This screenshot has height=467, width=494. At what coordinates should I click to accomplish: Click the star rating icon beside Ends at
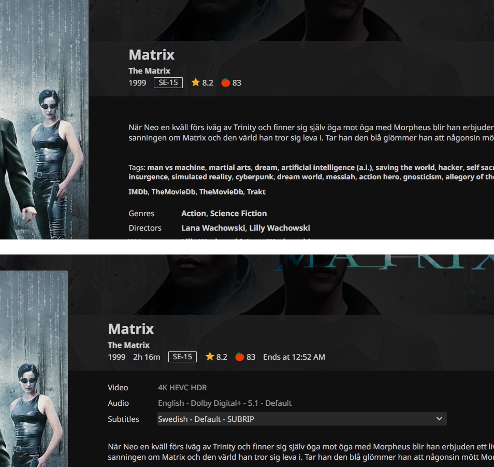(x=210, y=357)
